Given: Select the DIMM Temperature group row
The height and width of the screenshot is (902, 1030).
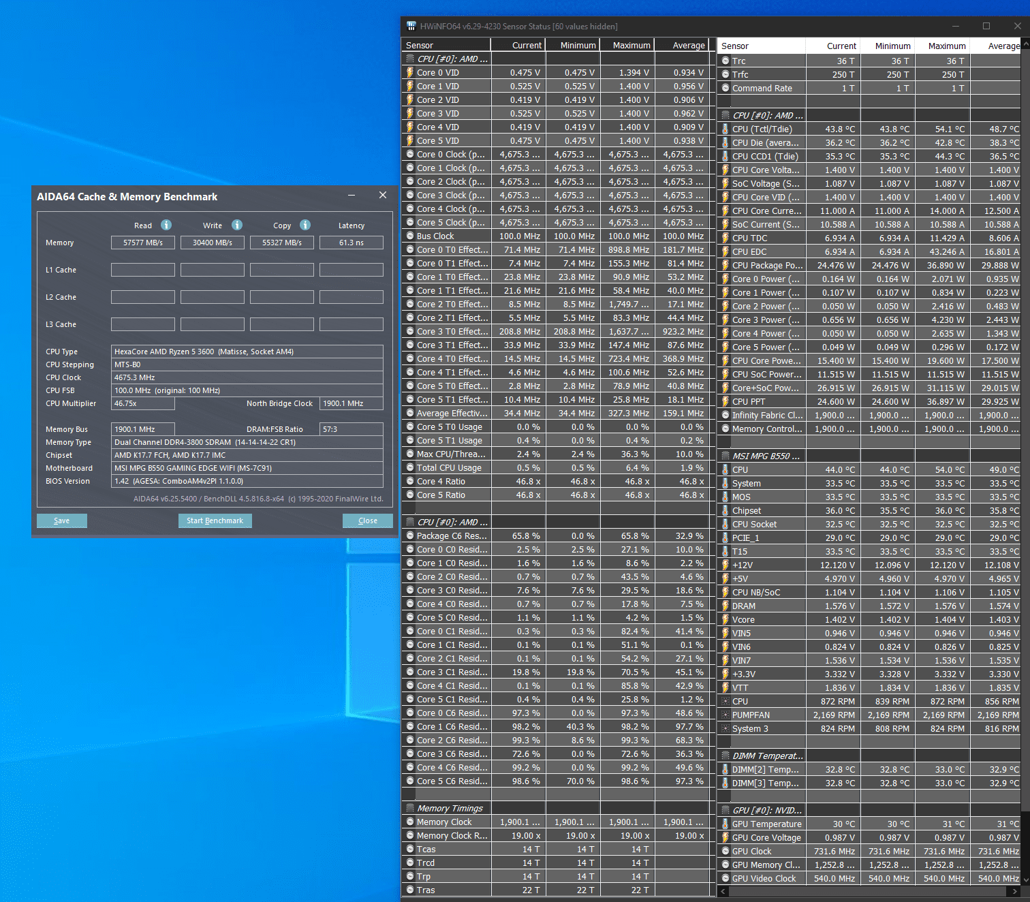Looking at the screenshot, I should tap(869, 756).
